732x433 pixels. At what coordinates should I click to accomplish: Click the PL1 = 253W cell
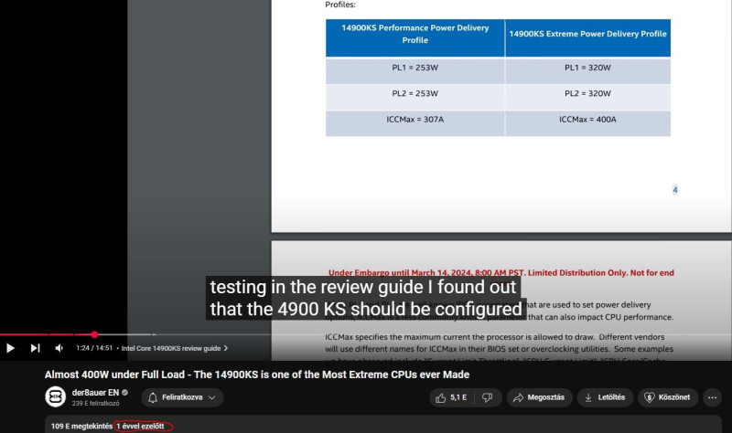(415, 71)
